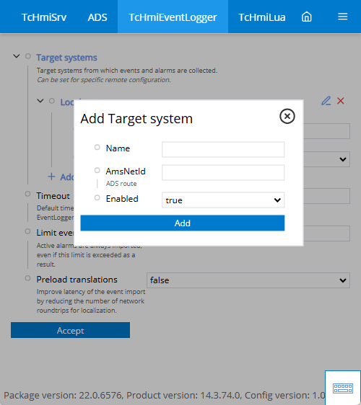361x405 pixels.
Task: Click the Timeout label
Action: 53,196
